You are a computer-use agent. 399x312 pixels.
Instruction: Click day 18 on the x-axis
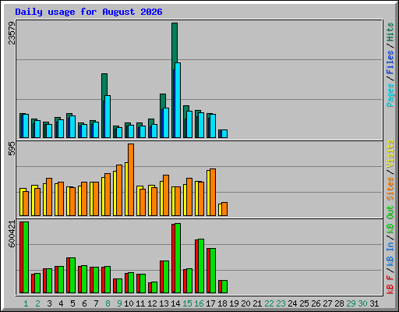coord(222,303)
